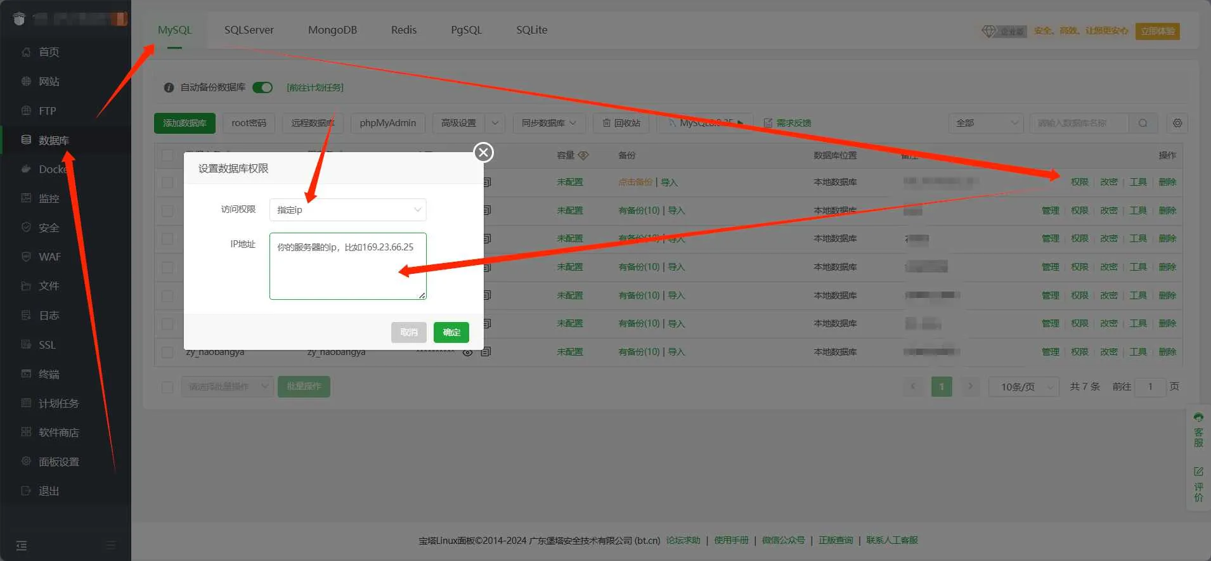
Task: Toggle 自动备份数据库 switch
Action: pyautogui.click(x=262, y=87)
